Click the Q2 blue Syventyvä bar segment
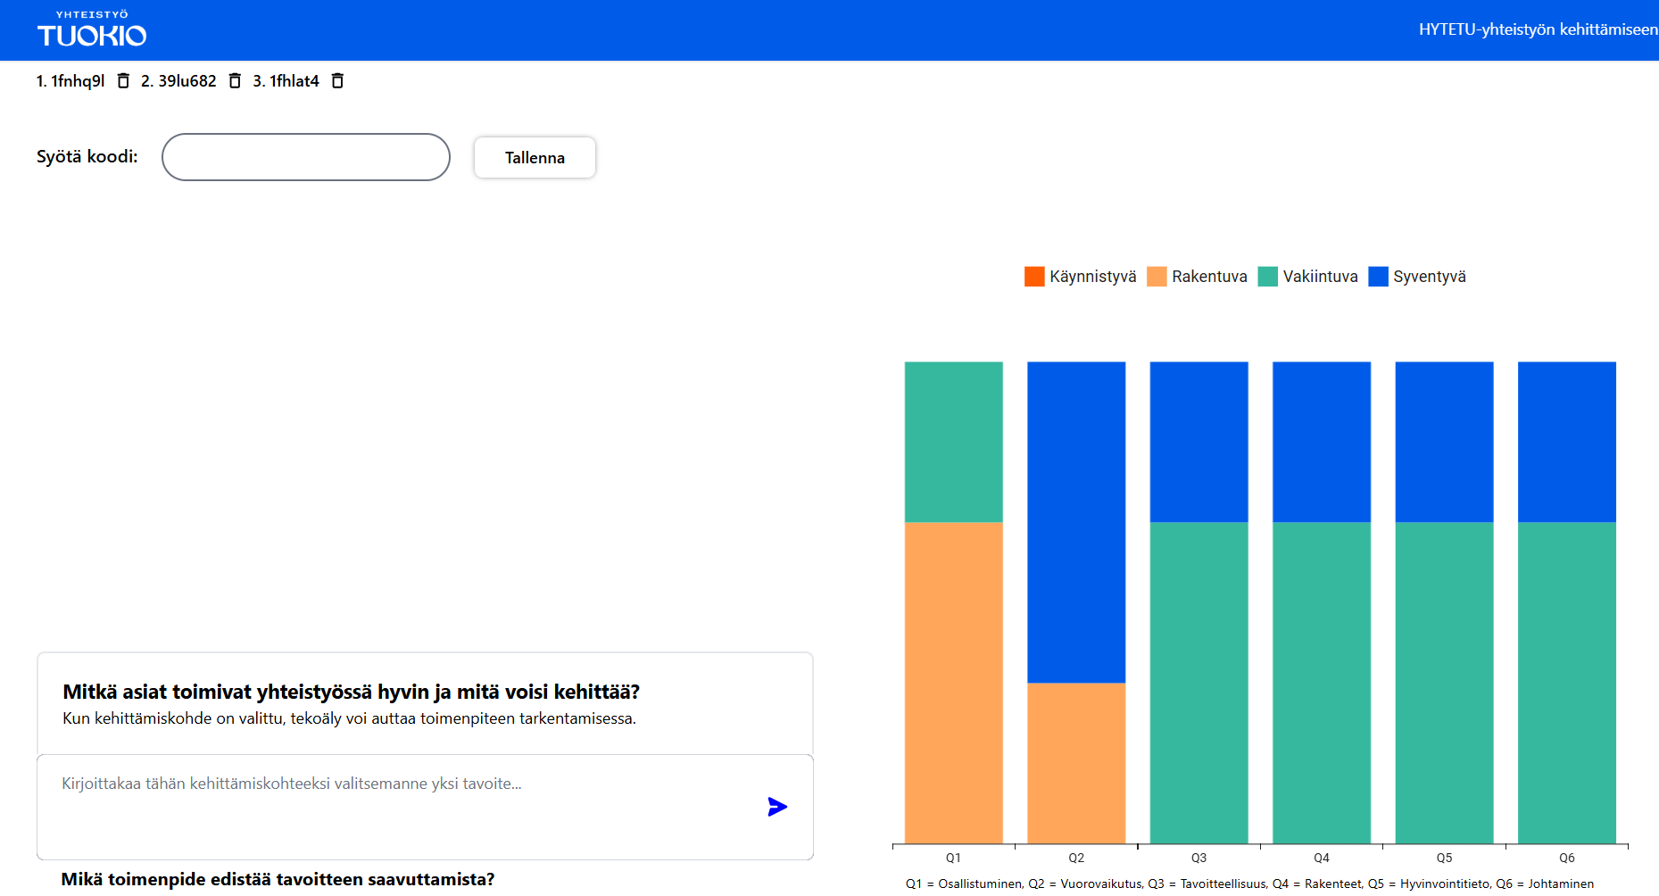The width and height of the screenshot is (1659, 896). pos(1076,522)
